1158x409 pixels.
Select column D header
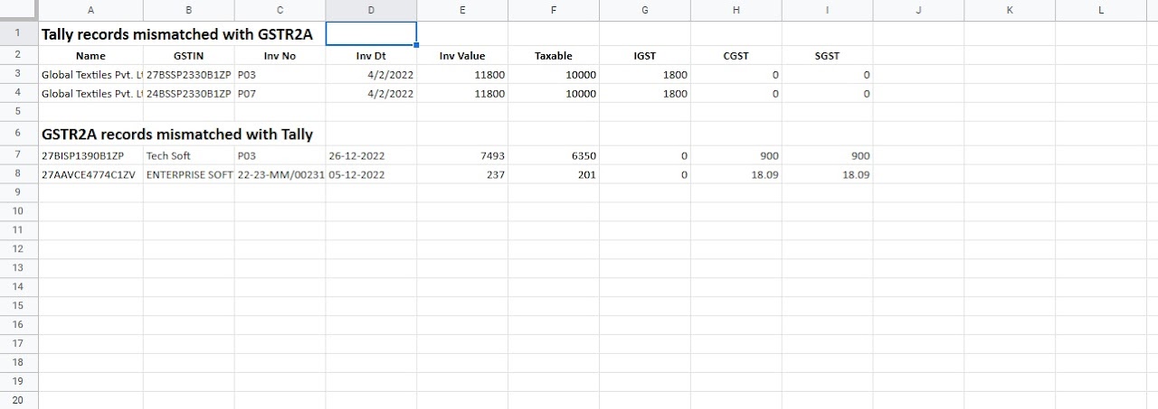click(371, 10)
